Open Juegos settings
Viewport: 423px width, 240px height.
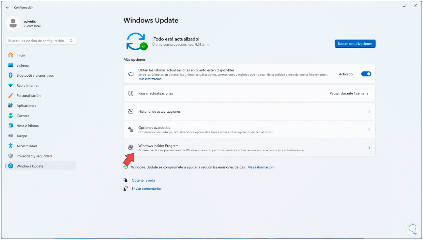point(41,136)
